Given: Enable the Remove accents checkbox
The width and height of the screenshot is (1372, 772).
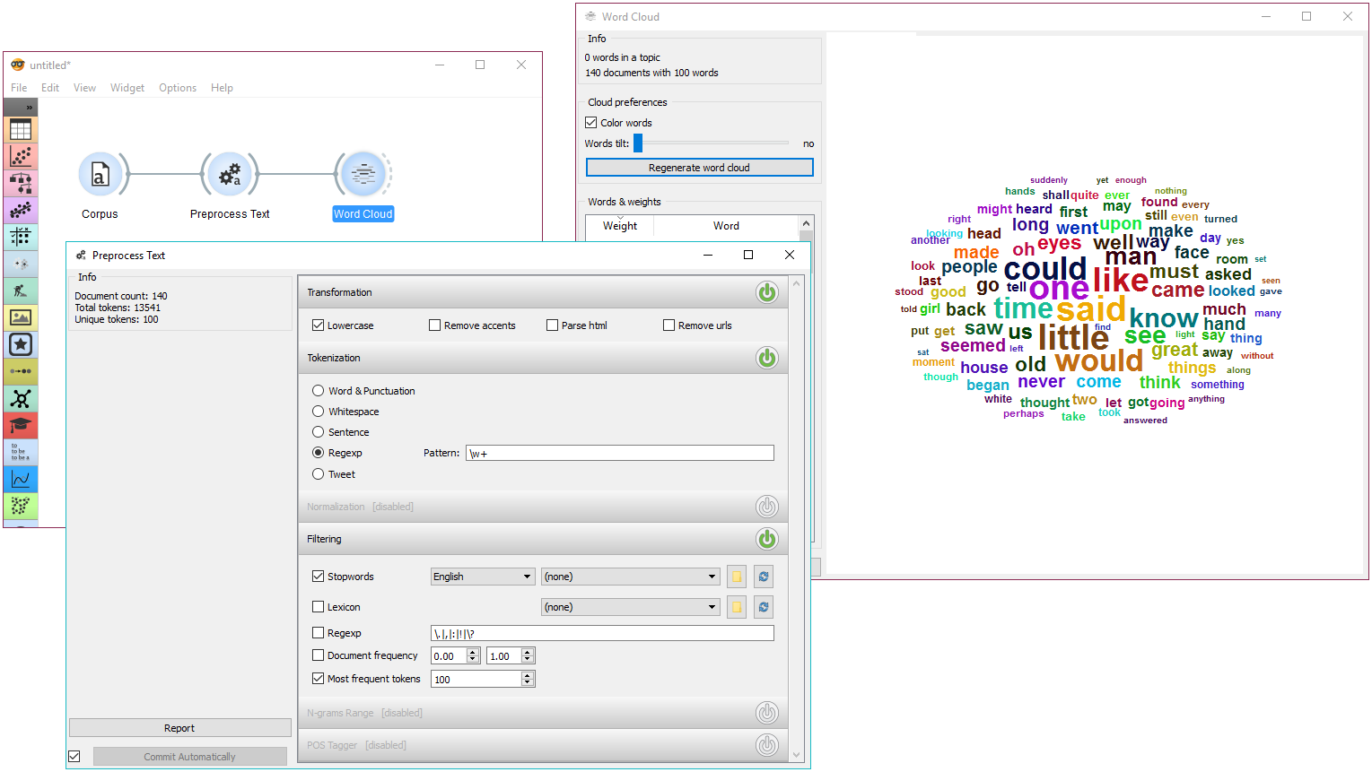Looking at the screenshot, I should pos(435,325).
